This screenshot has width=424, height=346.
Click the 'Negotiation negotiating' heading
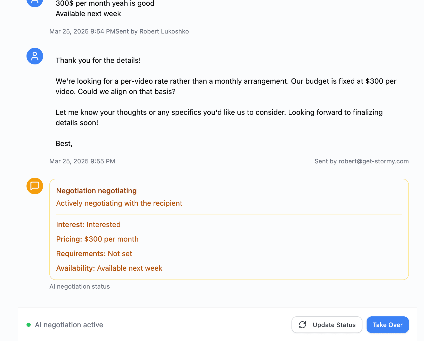tap(96, 191)
